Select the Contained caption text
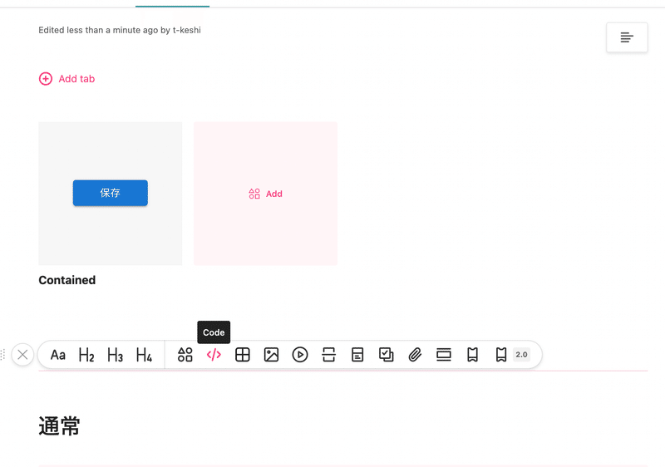 coord(67,280)
